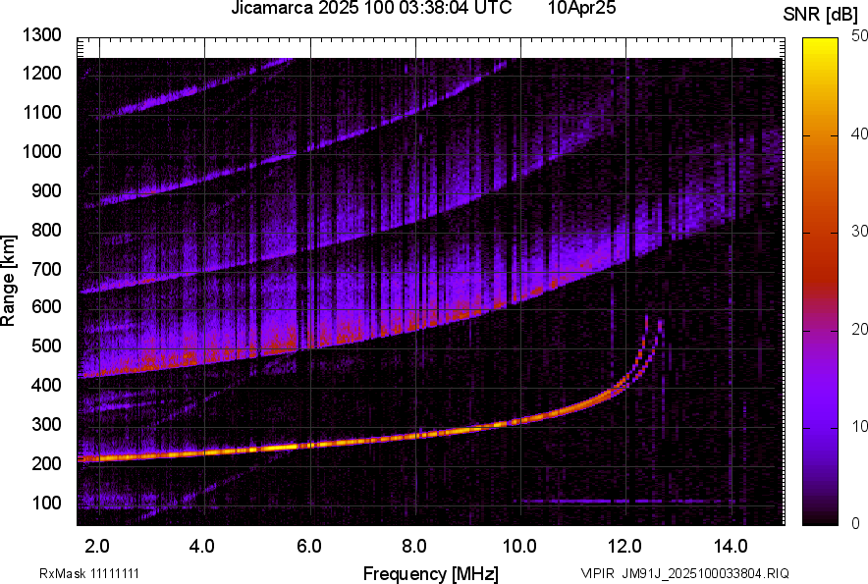Click frequency tick label '2.0'
The width and height of the screenshot is (868, 584).
(x=97, y=547)
